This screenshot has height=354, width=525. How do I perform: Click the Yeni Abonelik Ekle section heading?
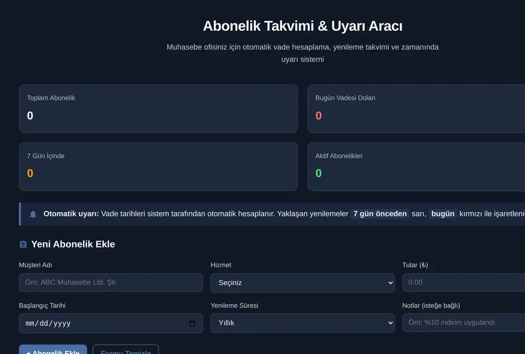tap(73, 244)
